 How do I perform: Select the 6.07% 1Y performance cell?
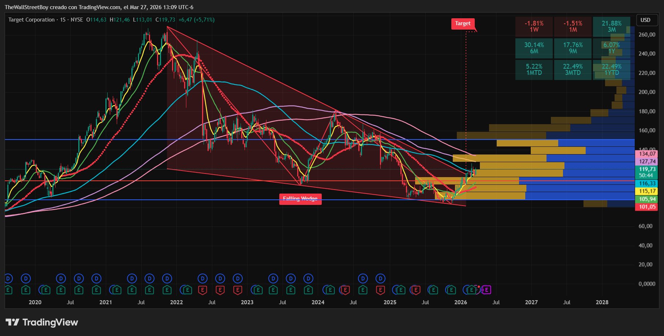612,48
